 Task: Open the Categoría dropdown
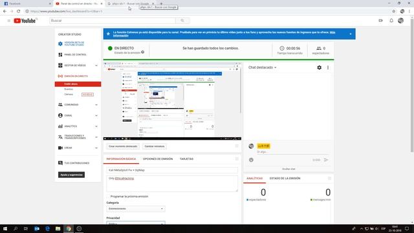136,209
